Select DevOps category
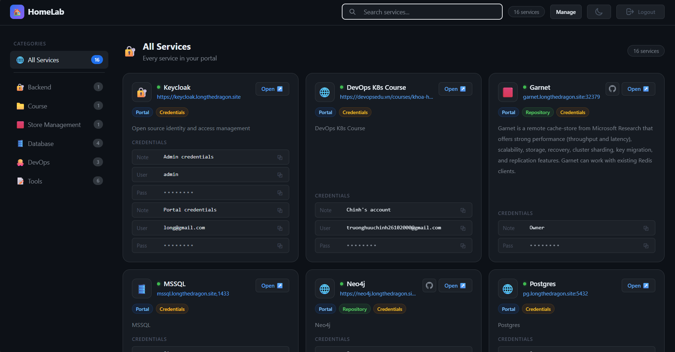 59,162
